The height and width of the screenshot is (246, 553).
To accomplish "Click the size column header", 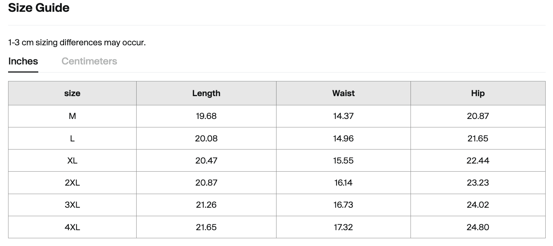I will tap(72, 93).
